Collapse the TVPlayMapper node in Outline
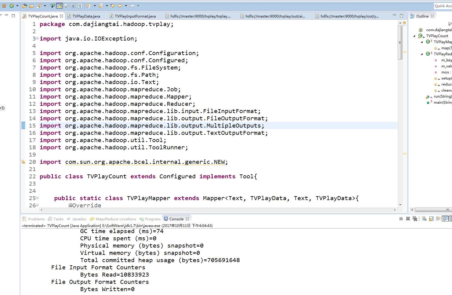Viewport: 452px width, 295px height. (x=422, y=42)
